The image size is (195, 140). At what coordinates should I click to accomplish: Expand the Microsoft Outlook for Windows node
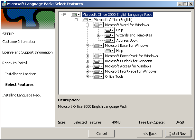87,61
